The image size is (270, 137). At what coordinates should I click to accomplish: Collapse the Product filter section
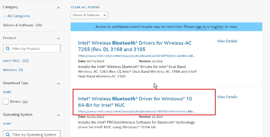click(58, 38)
